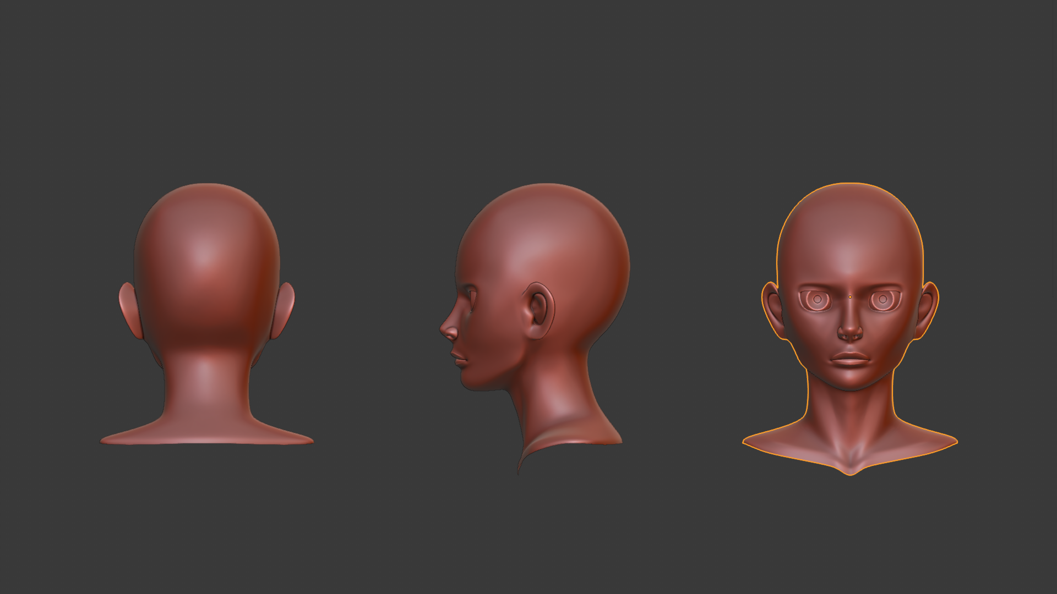Click the left shoulder of the back-view bust
1057x594 pixels.
tap(132, 436)
